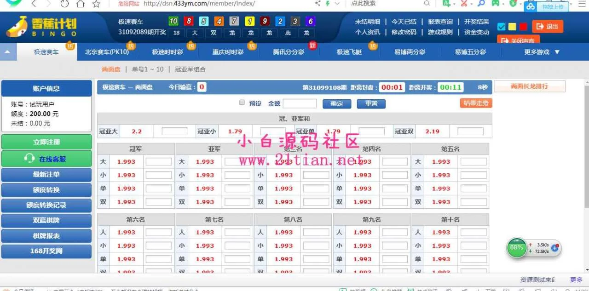Pick the red theme color swatch
Image resolution: width=589 pixels, height=291 pixels.
point(523,27)
